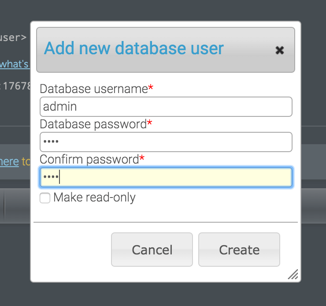Open the "what's" link behind the dialog
Screen dimensions: 326x306
tap(14, 64)
